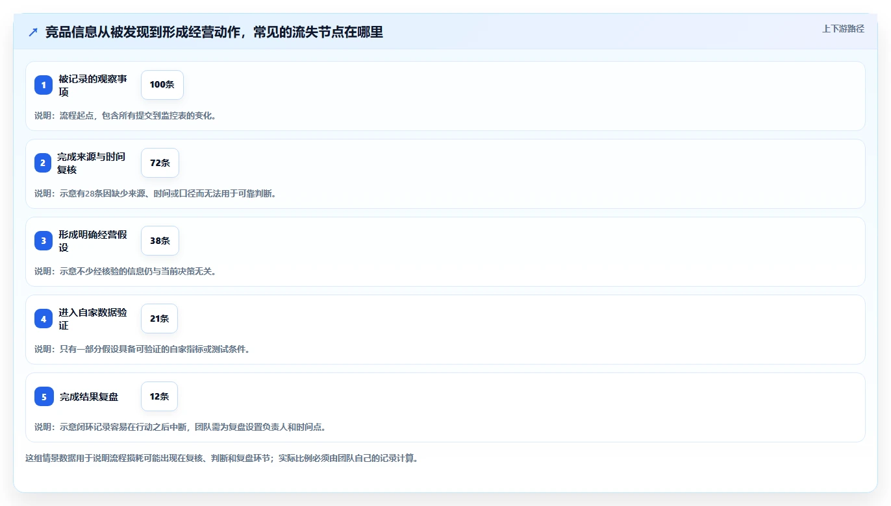Click the step title 完成来源与时间复核
The height and width of the screenshot is (506, 891).
point(91,163)
